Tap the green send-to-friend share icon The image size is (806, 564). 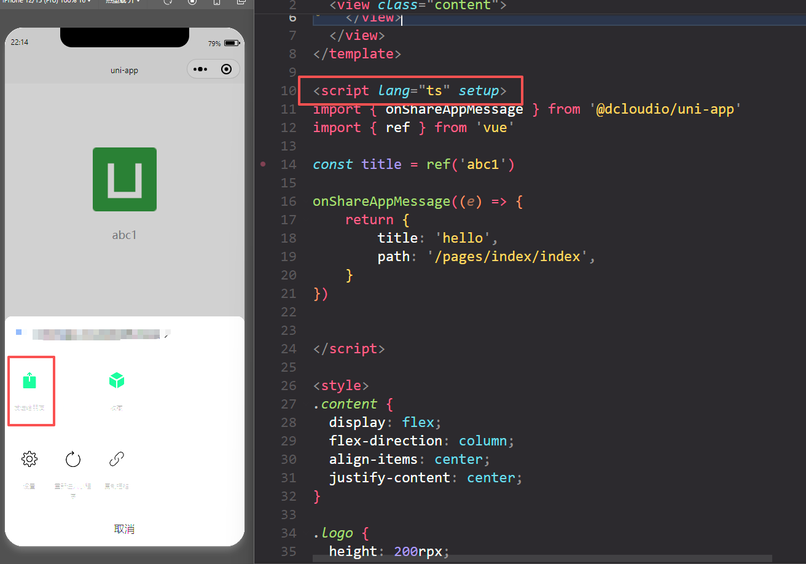click(x=29, y=381)
